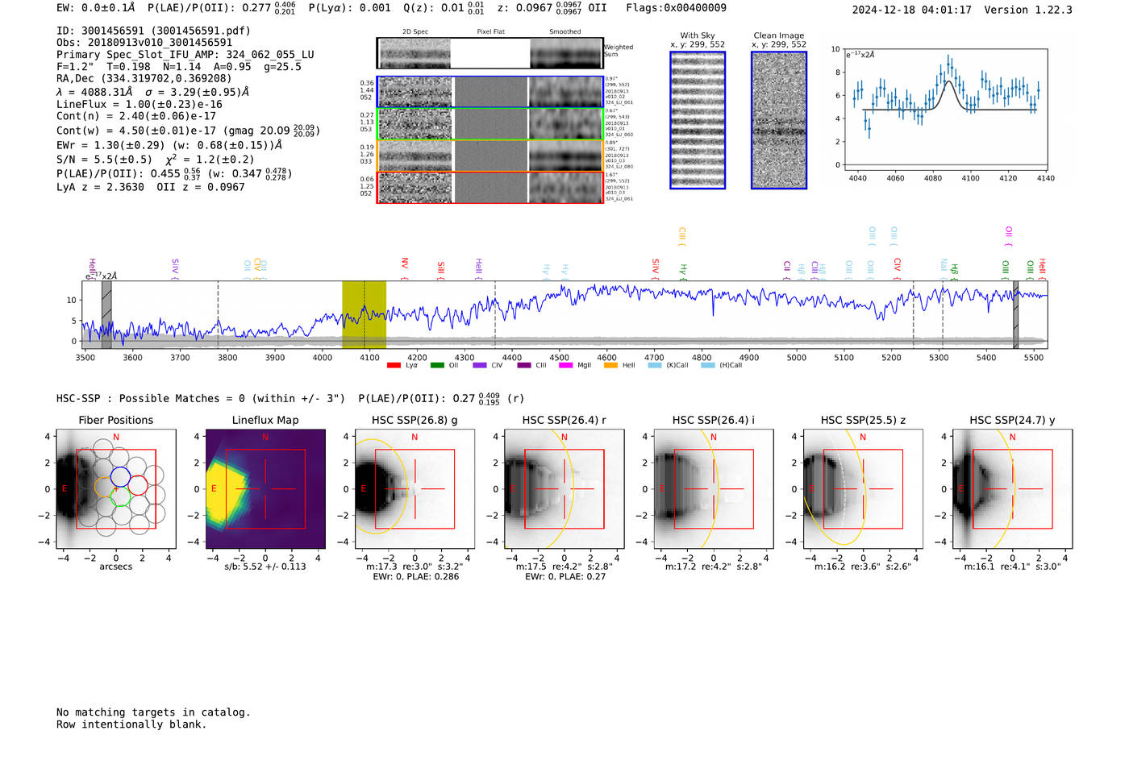Click the hatched gray band near 5460 Å
Viewport: 1129px width, 768px height.
(1016, 314)
